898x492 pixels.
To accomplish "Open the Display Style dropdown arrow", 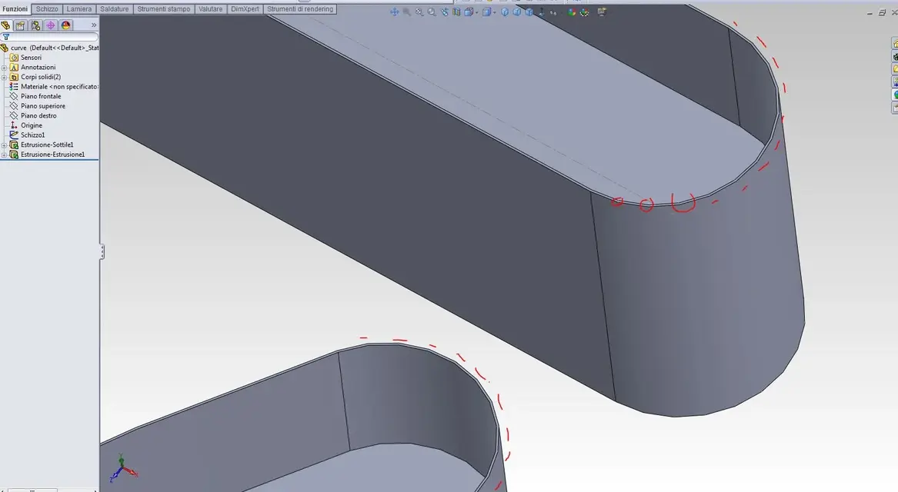I will tap(495, 12).
